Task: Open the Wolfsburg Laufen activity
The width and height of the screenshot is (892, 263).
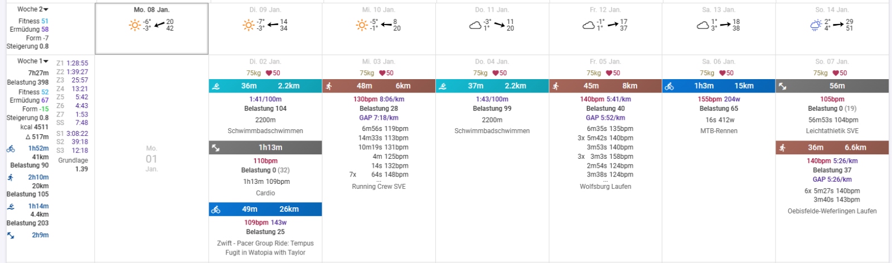Action: click(605, 187)
